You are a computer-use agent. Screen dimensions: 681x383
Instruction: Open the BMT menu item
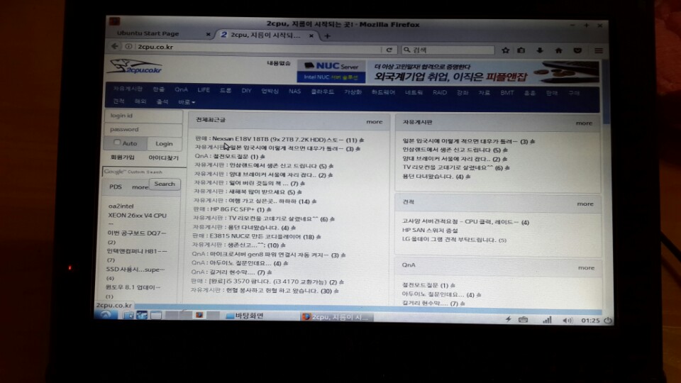tap(506, 92)
